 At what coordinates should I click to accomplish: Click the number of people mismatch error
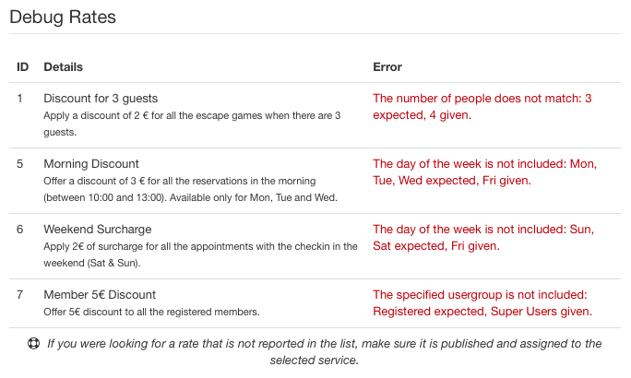tap(482, 107)
